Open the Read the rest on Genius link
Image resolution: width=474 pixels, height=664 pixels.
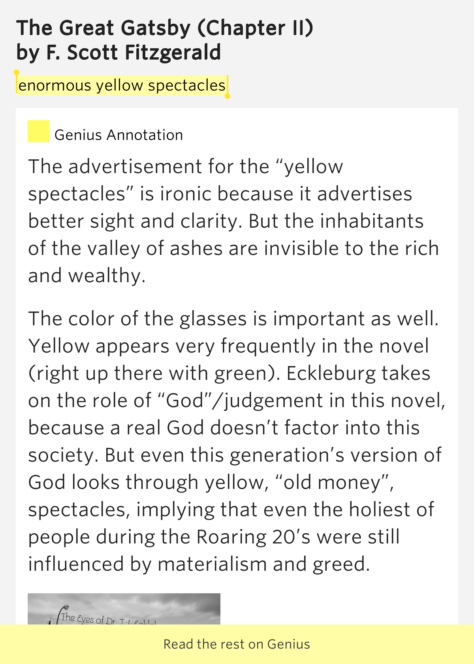237,644
